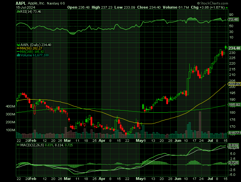The image size is (241, 182).
Task: Click the boxed 0.725 histogram tag on the axis
Action: [234, 162]
